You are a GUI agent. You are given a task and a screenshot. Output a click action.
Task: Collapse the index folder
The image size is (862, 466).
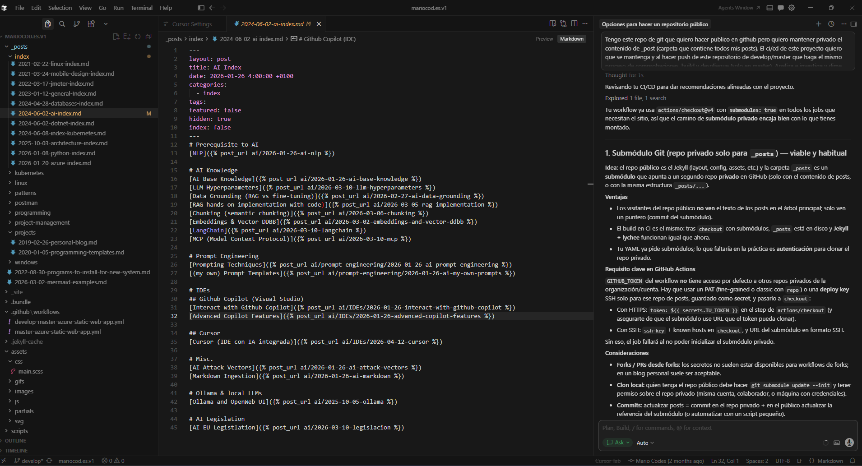(x=79, y=56)
